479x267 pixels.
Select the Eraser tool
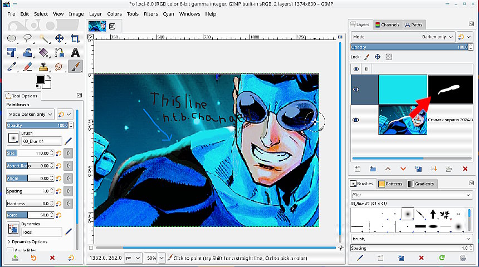pos(27,67)
